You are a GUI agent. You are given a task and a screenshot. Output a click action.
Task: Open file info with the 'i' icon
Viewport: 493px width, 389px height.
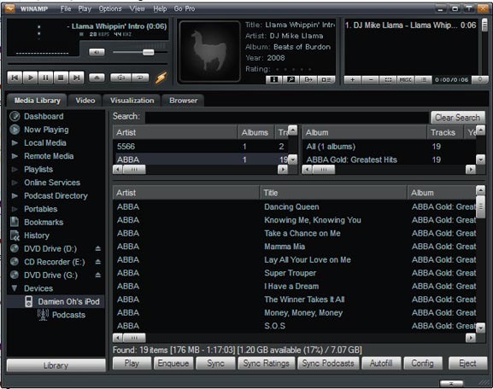click(274, 79)
